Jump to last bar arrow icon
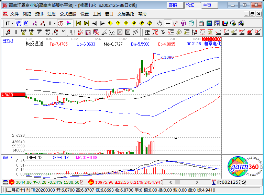Screen dimensions: 264x195 tap(86, 23)
